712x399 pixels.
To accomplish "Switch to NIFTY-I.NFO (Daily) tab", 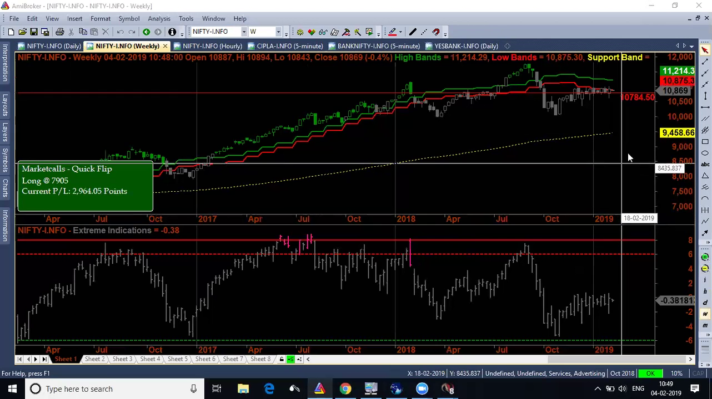I will click(49, 46).
